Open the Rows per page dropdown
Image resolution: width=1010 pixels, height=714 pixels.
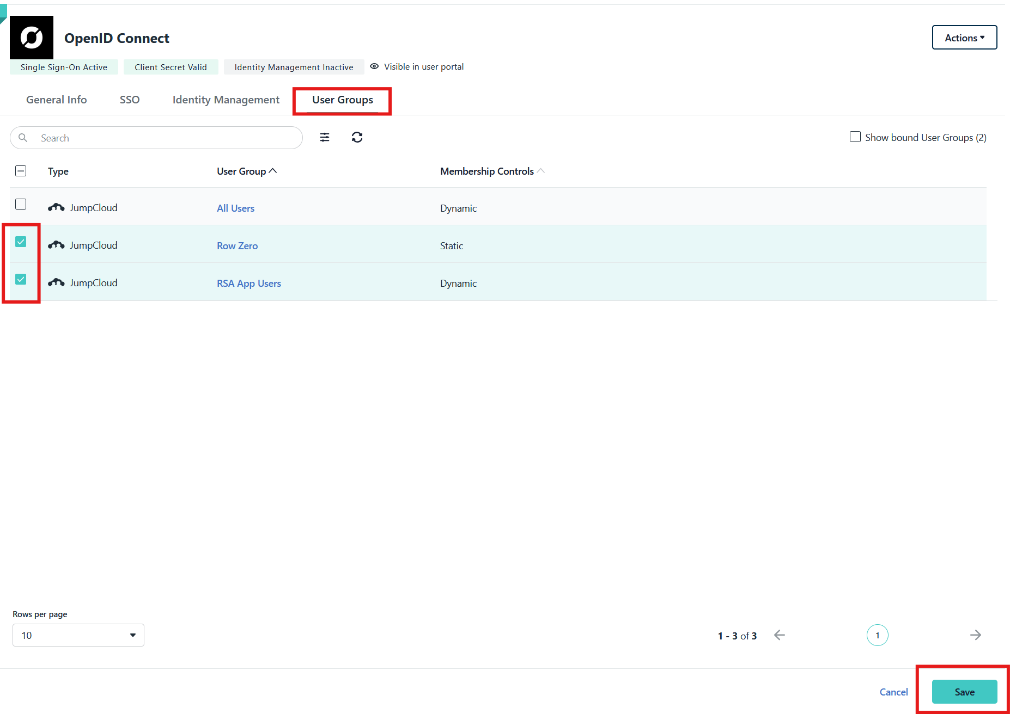[77, 635]
